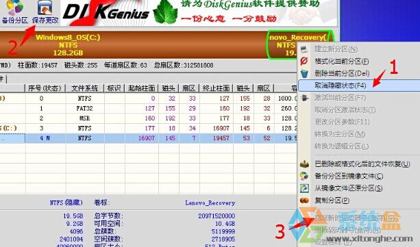
Task: Click the 总扇区数:312581808 disk info text
Action: [x=184, y=65]
